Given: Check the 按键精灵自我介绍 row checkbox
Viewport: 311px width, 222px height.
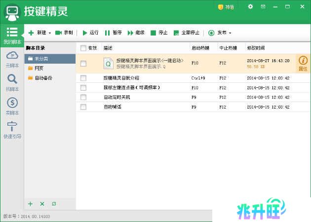Looking at the screenshot, I should click(x=83, y=78).
